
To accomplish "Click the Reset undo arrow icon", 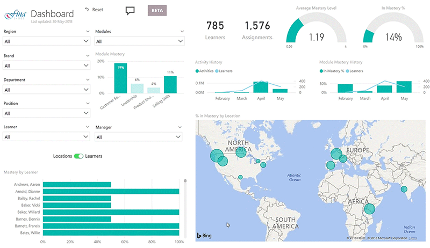I will click(87, 10).
